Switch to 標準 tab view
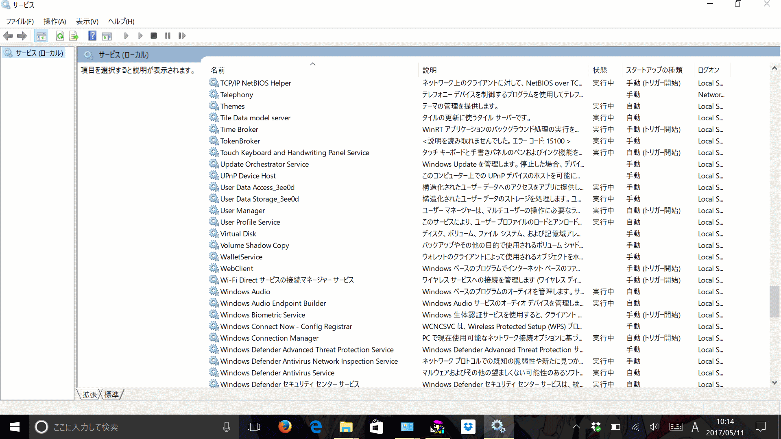 (x=113, y=395)
